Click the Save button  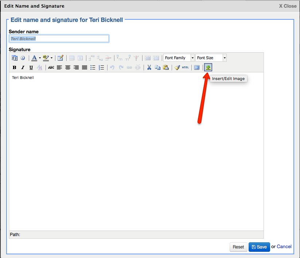[x=259, y=247]
